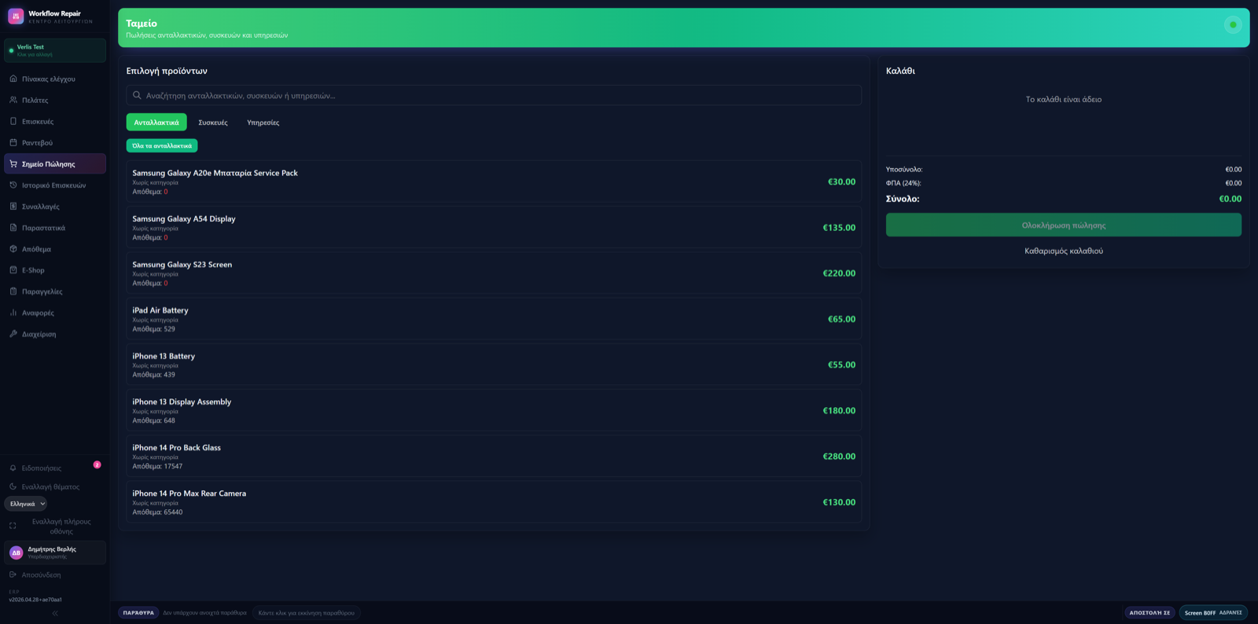The image size is (1258, 624).
Task: Toggle the Screen B OFF status pill
Action: [x=1213, y=612]
